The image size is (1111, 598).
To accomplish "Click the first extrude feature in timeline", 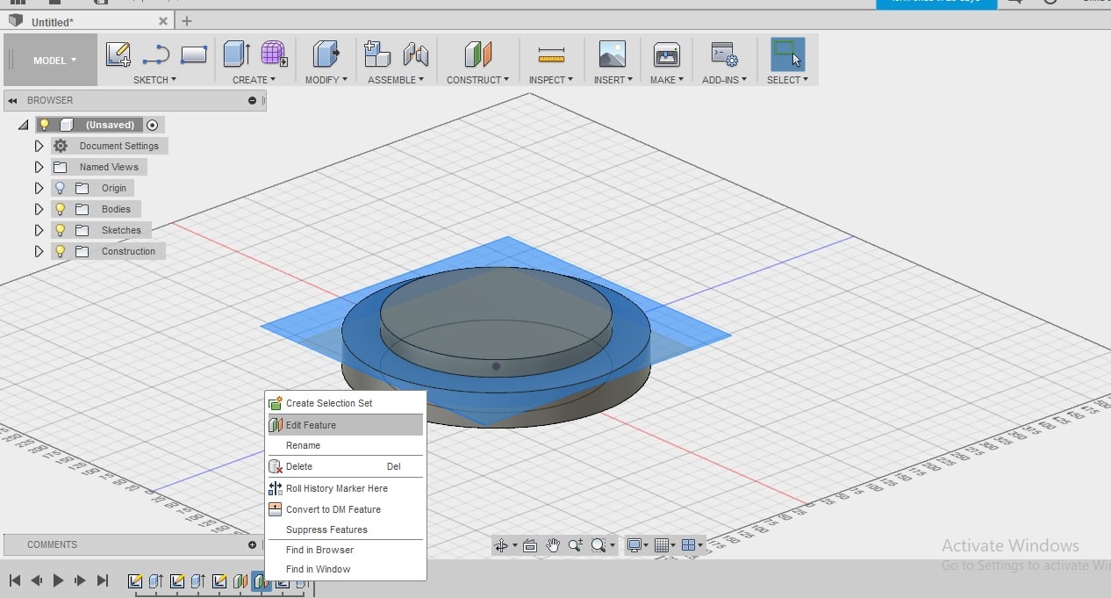I will (x=156, y=581).
